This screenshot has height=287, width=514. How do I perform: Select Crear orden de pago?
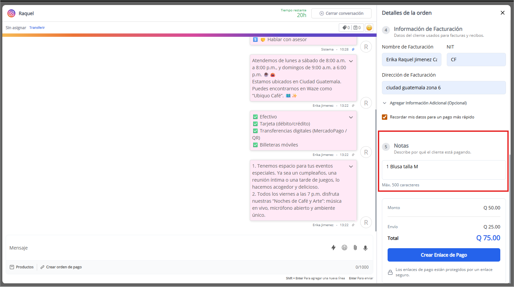(x=61, y=267)
